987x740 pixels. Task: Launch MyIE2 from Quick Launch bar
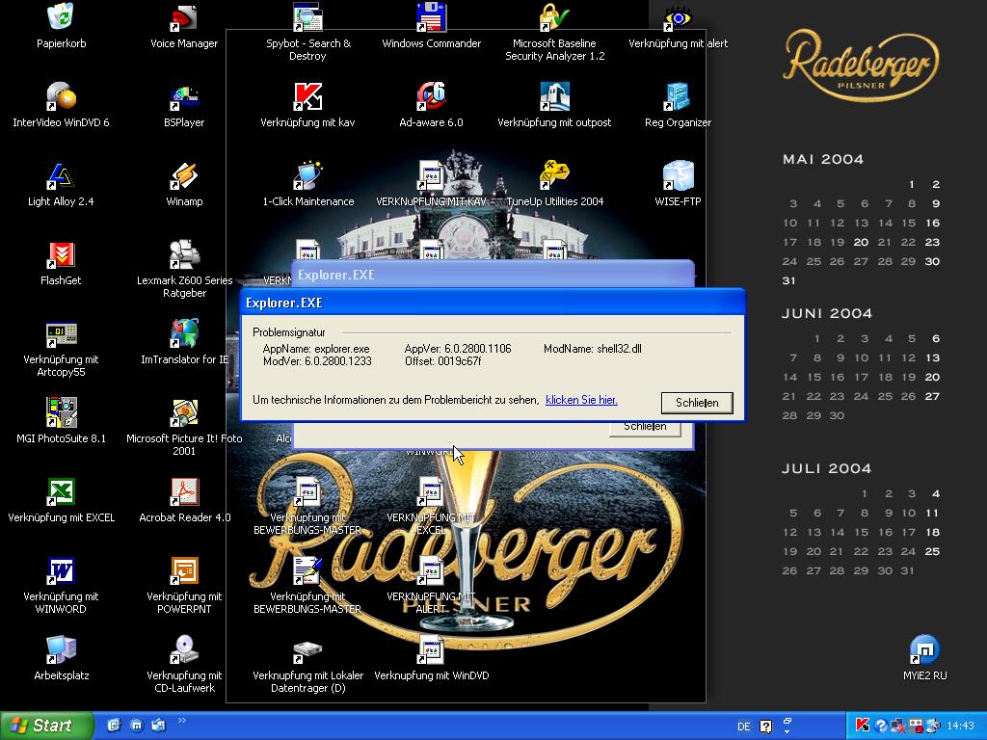pos(136,726)
